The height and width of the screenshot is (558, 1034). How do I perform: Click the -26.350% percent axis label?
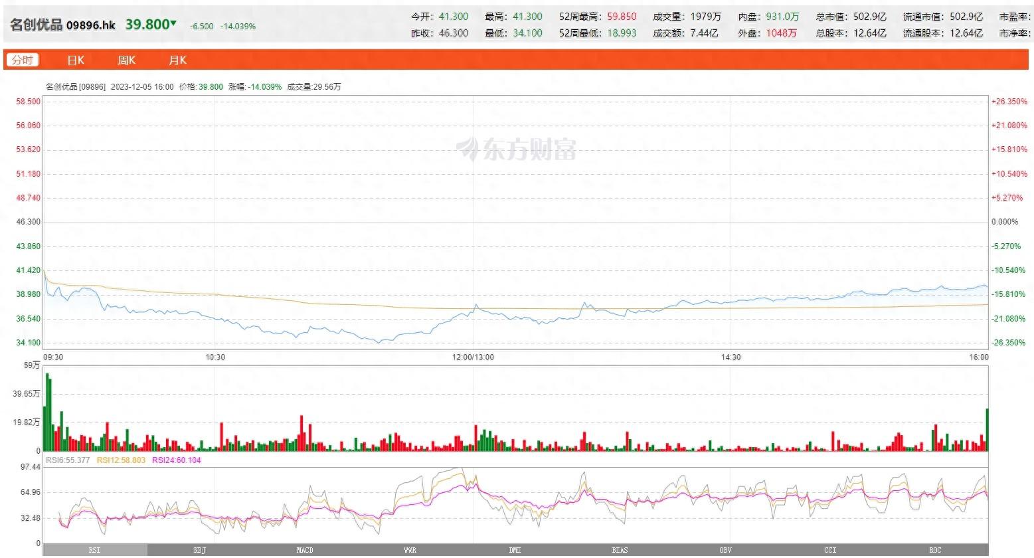tap(1009, 343)
